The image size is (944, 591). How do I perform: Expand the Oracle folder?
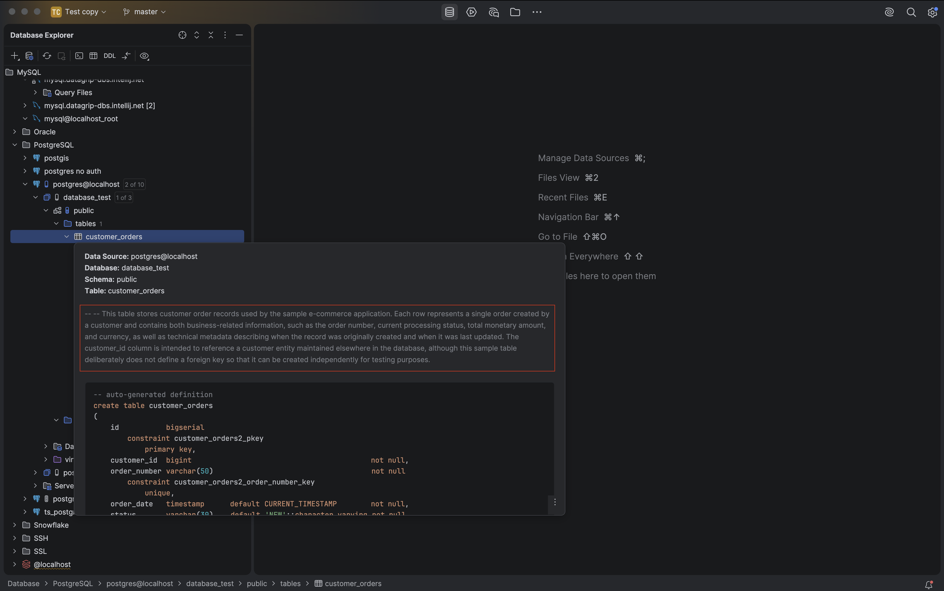pyautogui.click(x=14, y=132)
